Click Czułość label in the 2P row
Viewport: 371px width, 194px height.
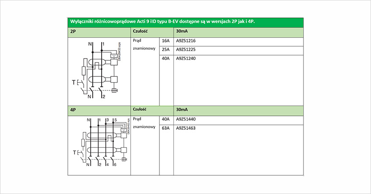[140, 31]
